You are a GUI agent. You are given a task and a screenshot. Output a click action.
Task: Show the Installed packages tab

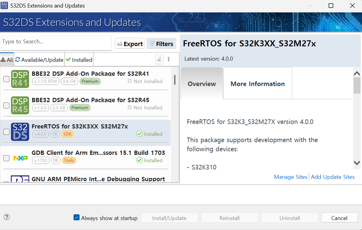(x=79, y=60)
